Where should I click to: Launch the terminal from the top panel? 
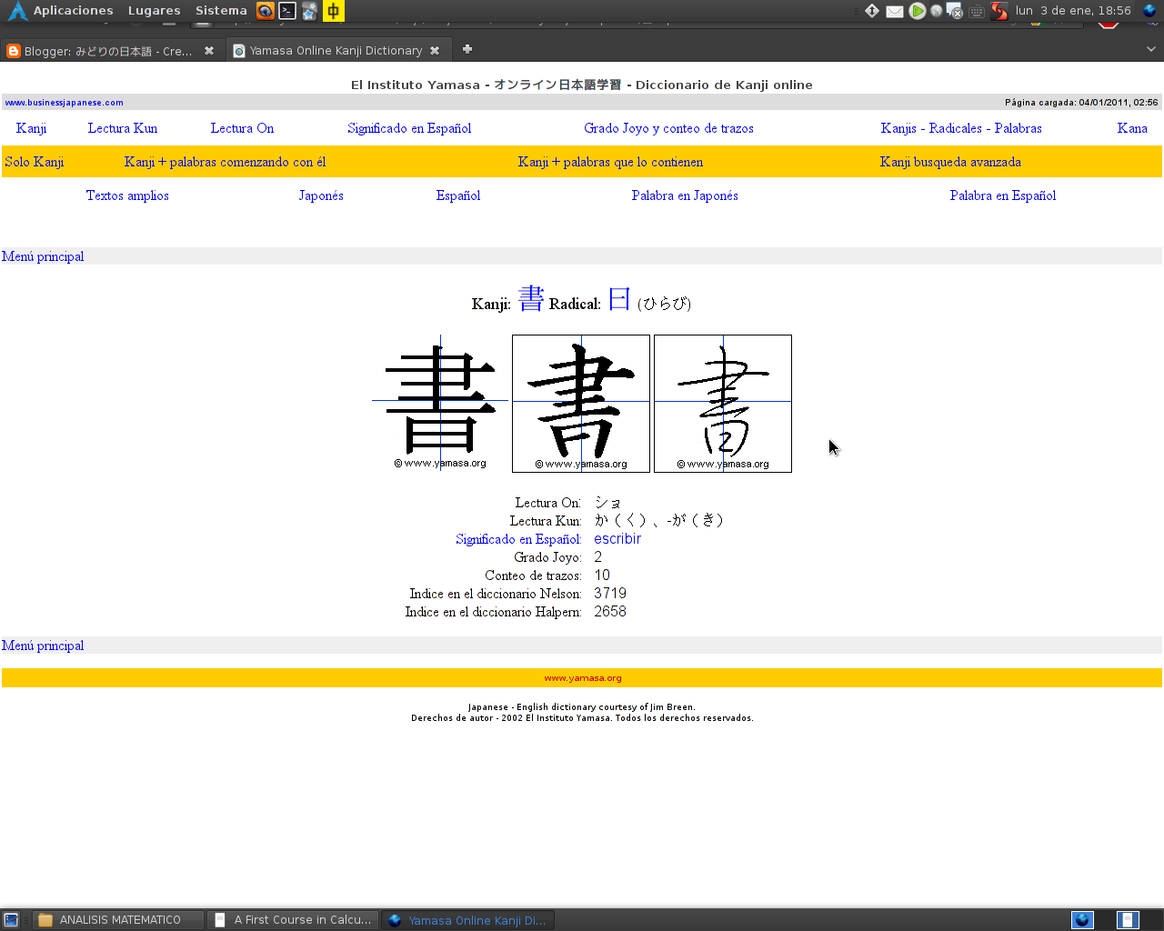click(287, 11)
